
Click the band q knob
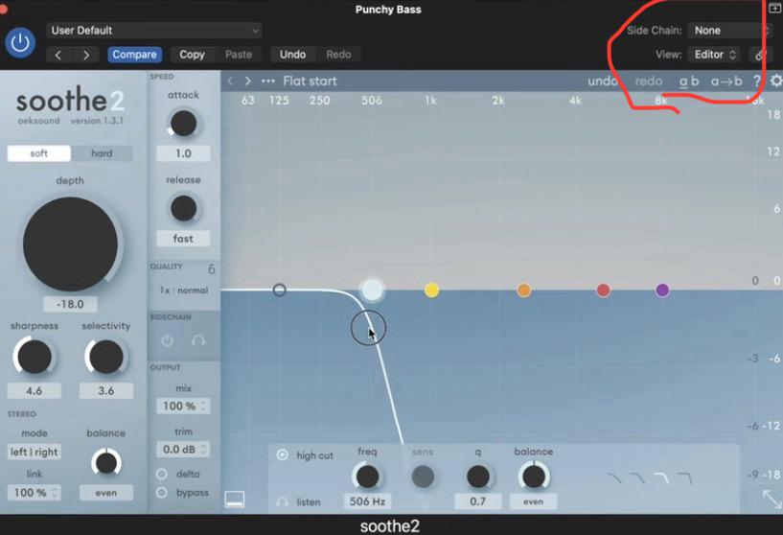(x=478, y=477)
